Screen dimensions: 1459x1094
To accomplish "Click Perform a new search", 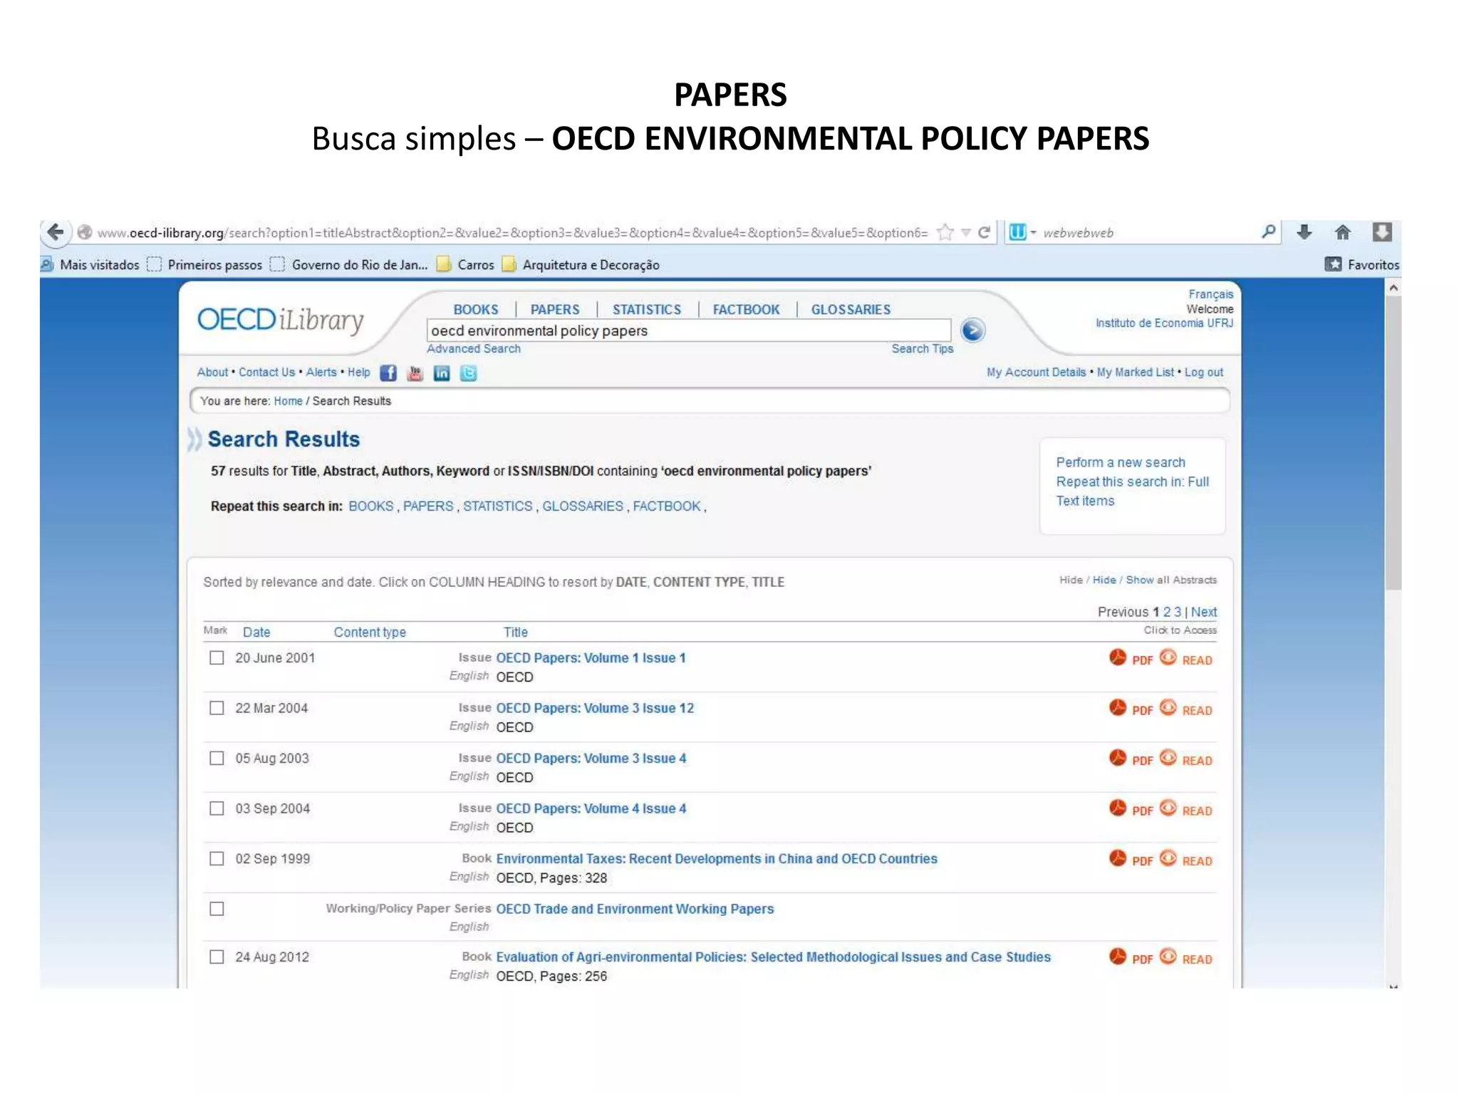I will tap(1121, 462).
